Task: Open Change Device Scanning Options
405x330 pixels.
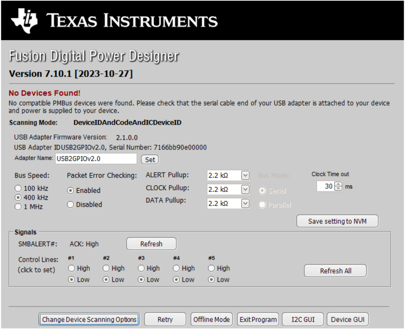Action: click(x=89, y=320)
